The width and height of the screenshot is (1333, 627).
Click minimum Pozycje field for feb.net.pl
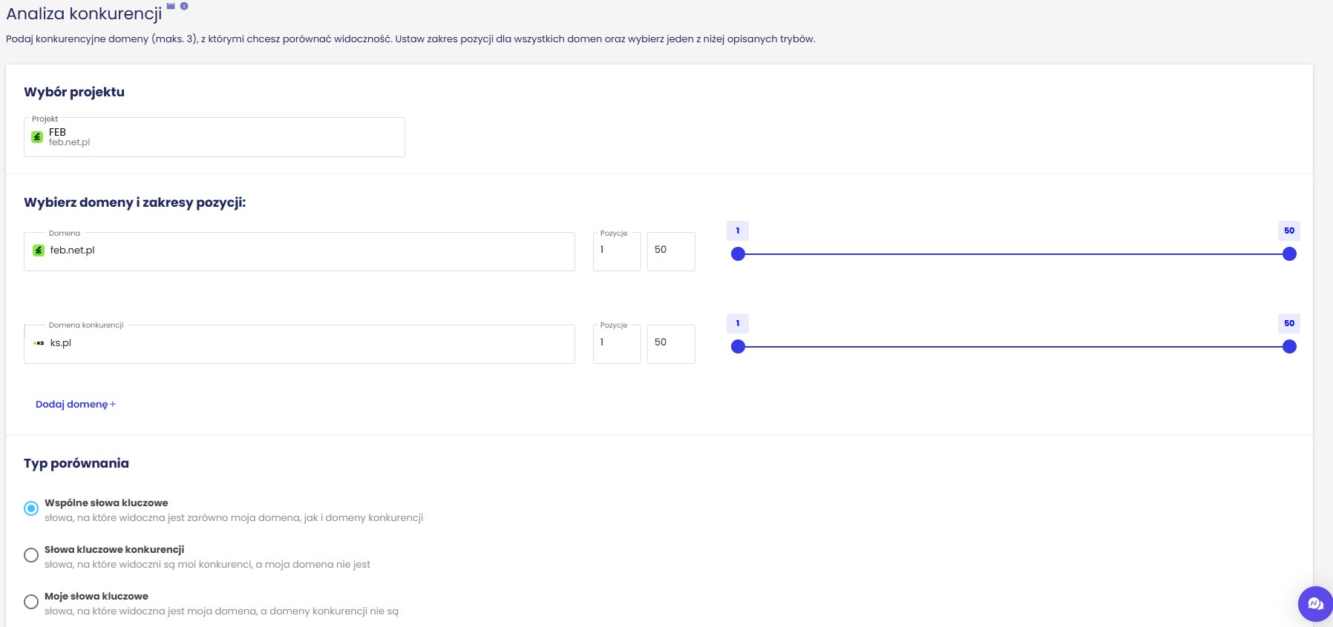[x=616, y=251]
